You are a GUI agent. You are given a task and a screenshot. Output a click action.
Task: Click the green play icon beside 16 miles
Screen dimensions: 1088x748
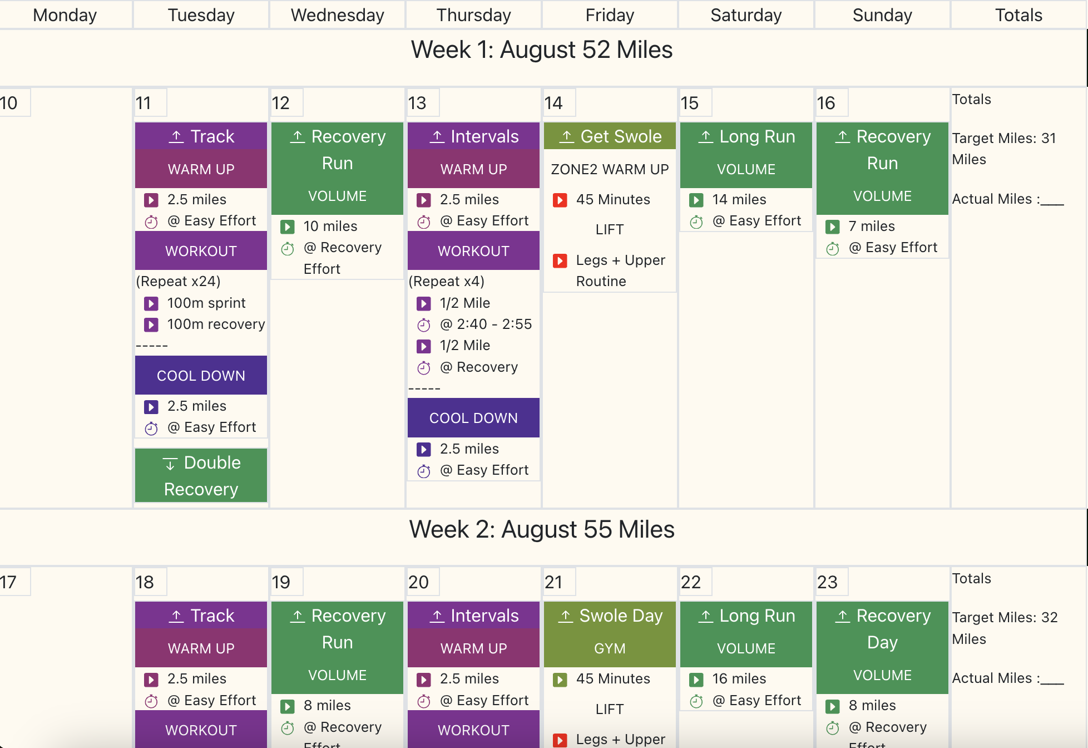696,680
